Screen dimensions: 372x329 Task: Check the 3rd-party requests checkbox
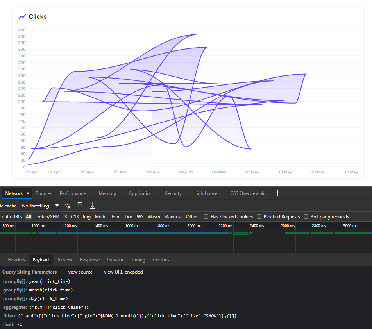click(306, 216)
